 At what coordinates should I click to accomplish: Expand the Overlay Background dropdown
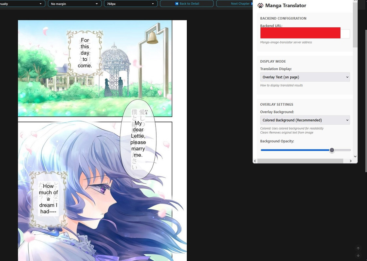(305, 120)
